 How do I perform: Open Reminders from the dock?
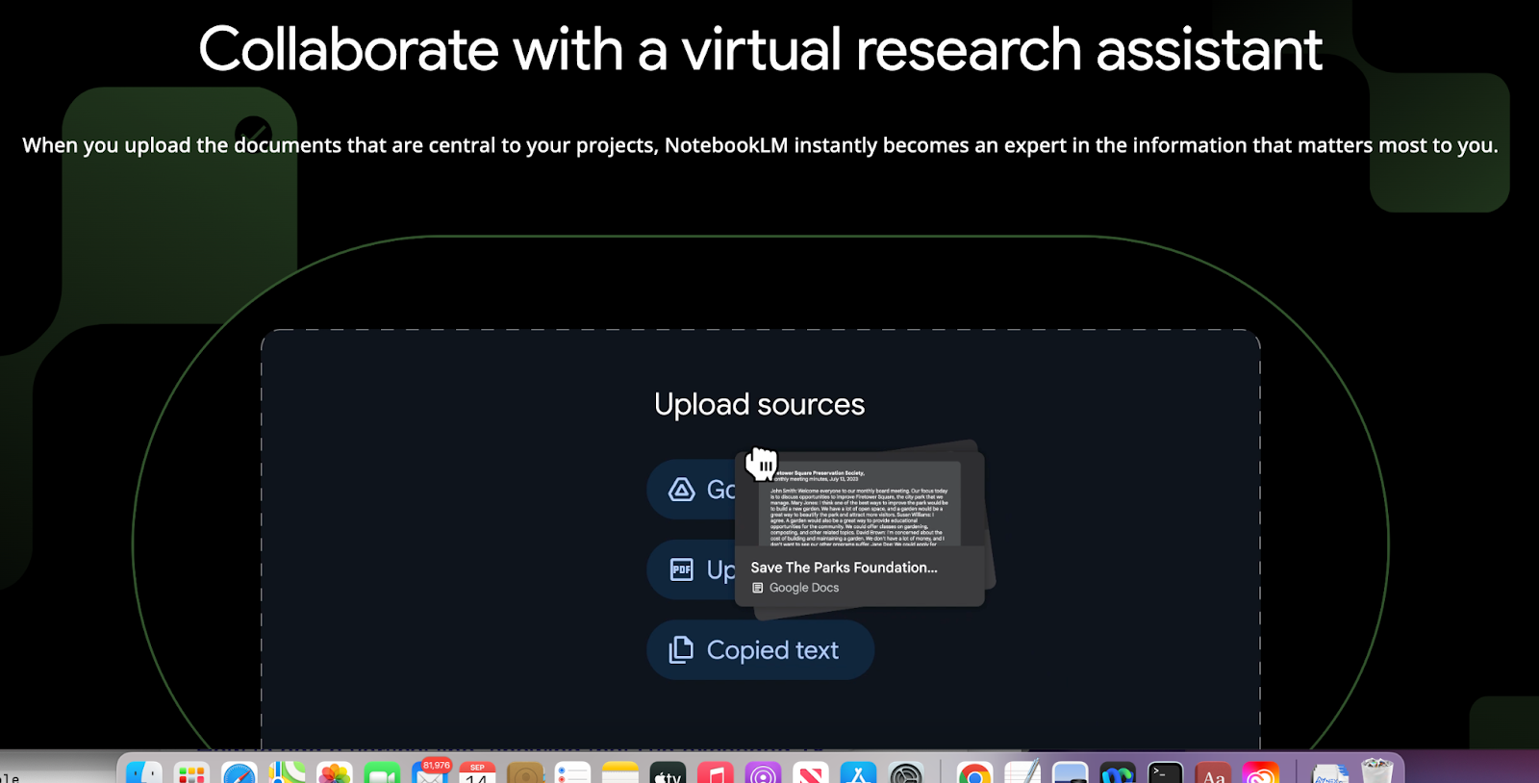pyautogui.click(x=572, y=772)
